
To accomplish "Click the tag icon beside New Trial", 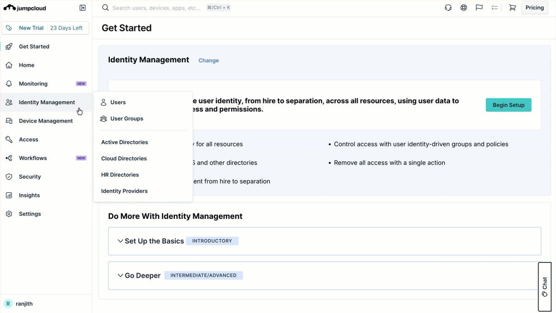I will point(9,28).
